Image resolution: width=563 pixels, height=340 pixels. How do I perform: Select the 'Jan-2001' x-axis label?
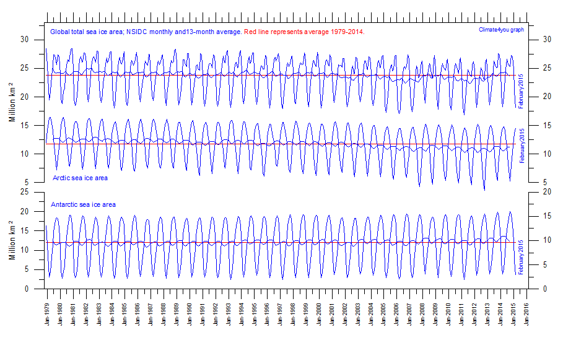pos(332,315)
